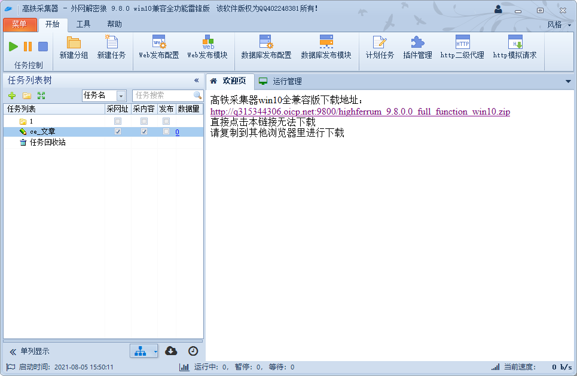Viewport: 577px width, 376px height.
Task: Click yellow folder icon in task tree toolbar
Action: pyautogui.click(x=26, y=96)
